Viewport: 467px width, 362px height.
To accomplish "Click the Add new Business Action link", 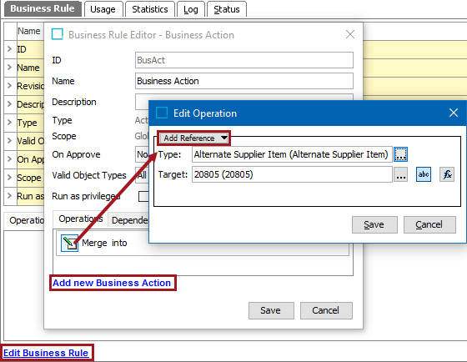I will pyautogui.click(x=112, y=283).
